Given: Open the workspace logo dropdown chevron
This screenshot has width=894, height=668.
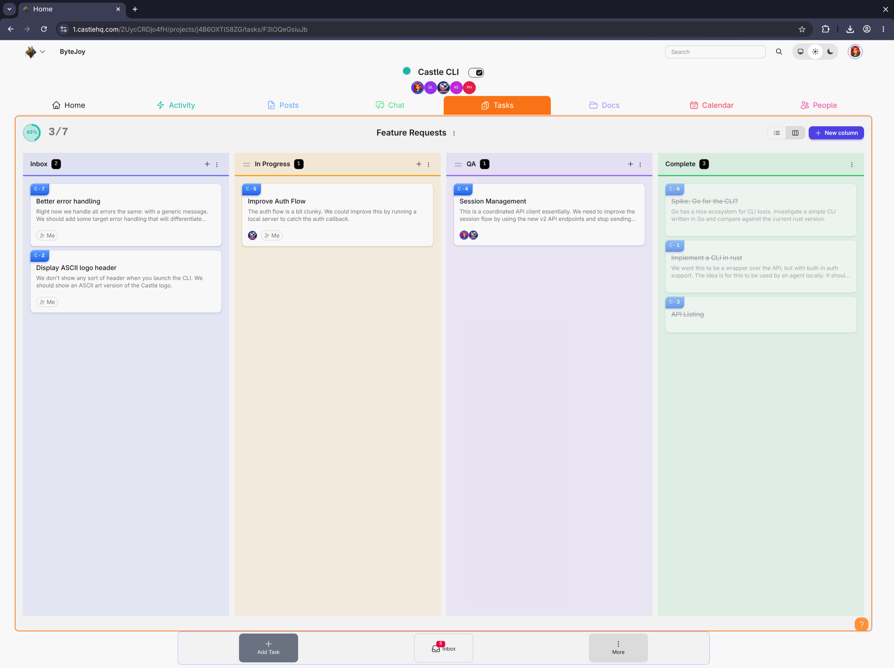Looking at the screenshot, I should (42, 52).
